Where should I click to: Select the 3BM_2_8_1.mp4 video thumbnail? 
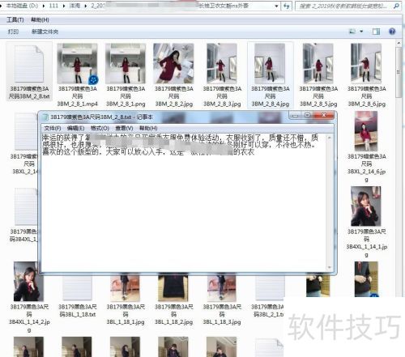coord(77,64)
